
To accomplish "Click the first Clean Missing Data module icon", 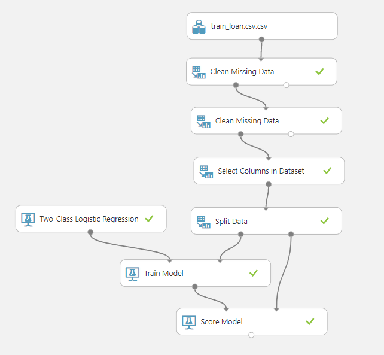I will tap(199, 72).
